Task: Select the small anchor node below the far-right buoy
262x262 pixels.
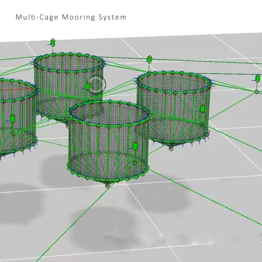Action: (x=256, y=91)
